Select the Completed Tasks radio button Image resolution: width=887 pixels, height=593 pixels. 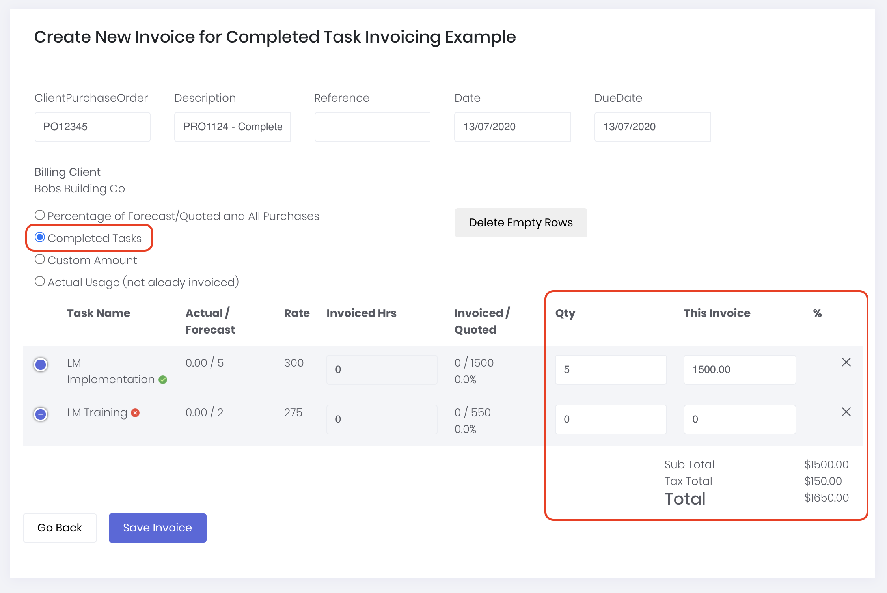click(40, 237)
